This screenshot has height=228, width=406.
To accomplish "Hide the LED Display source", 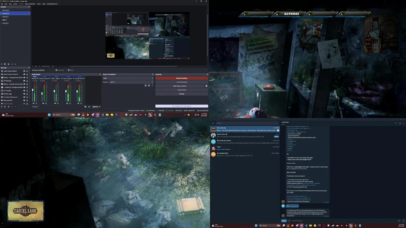I will (x=24, y=91).
